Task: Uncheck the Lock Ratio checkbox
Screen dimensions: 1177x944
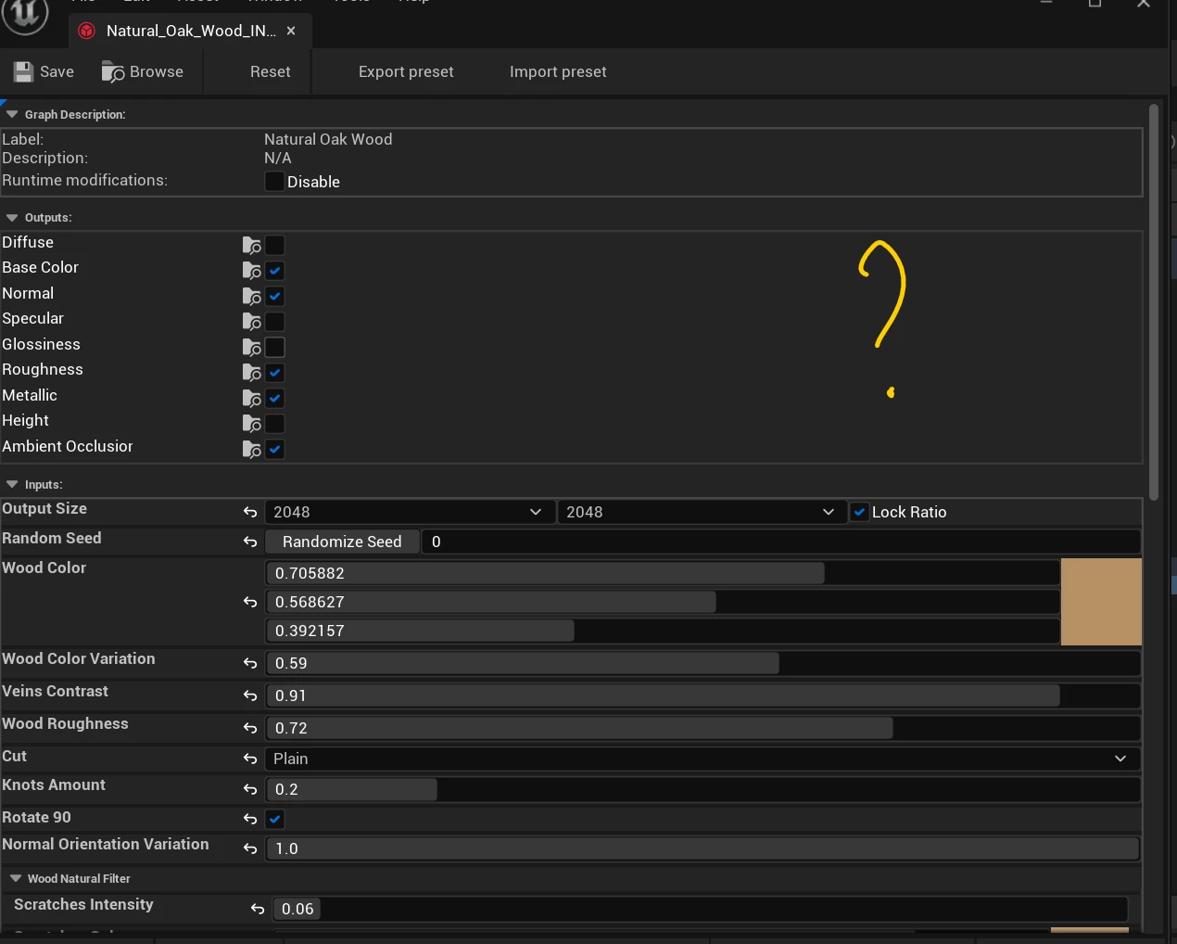Action: point(859,512)
